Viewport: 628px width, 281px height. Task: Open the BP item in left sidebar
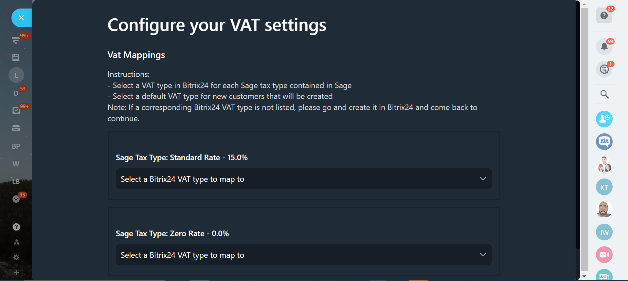tap(16, 146)
